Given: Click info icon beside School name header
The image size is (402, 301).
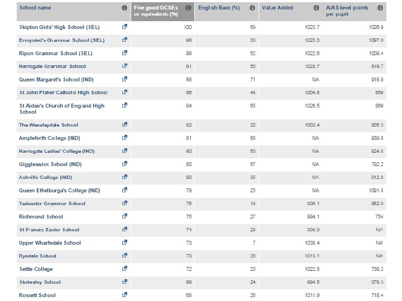Looking at the screenshot, I should click(124, 8).
